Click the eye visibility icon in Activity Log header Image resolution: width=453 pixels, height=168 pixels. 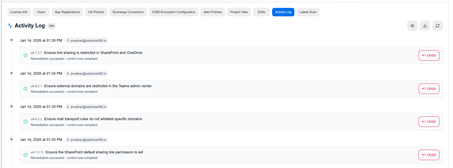coord(412,26)
